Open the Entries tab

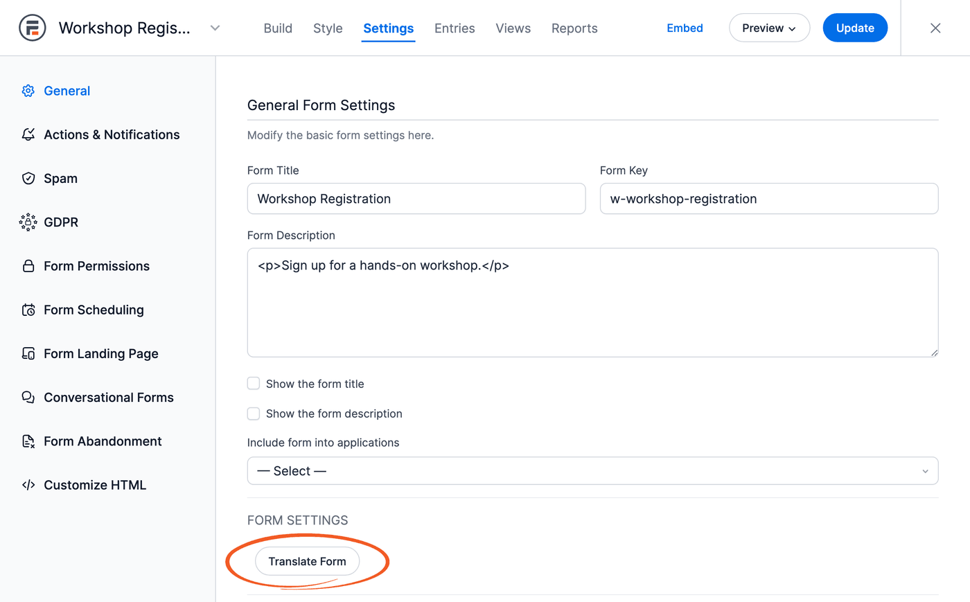455,28
